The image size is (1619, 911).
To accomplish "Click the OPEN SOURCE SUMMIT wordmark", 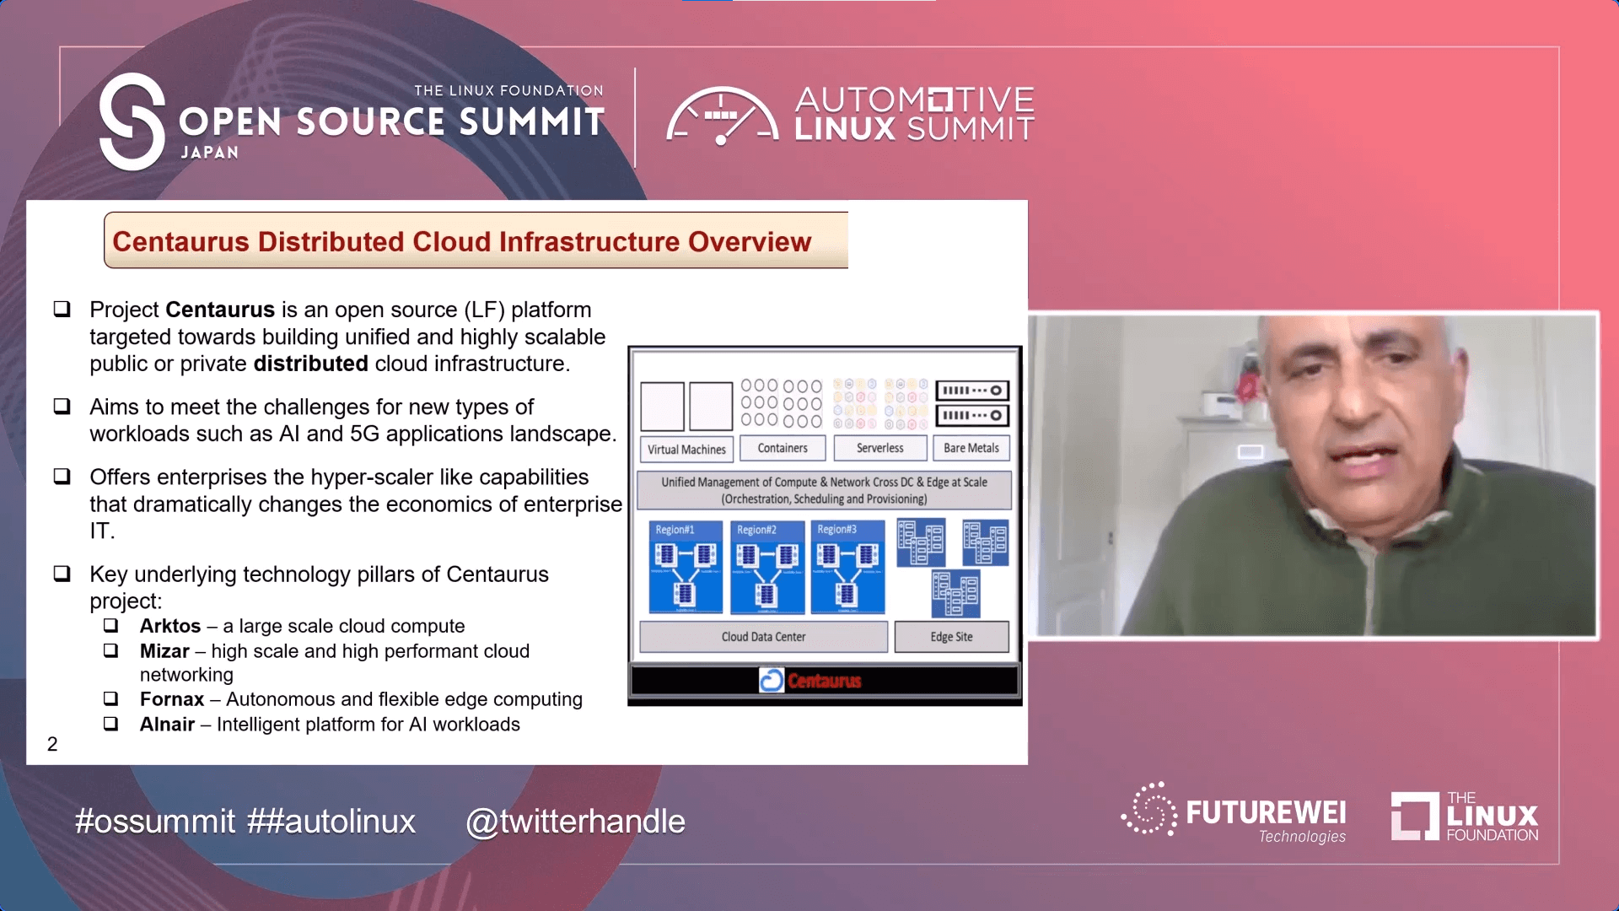I will [391, 121].
